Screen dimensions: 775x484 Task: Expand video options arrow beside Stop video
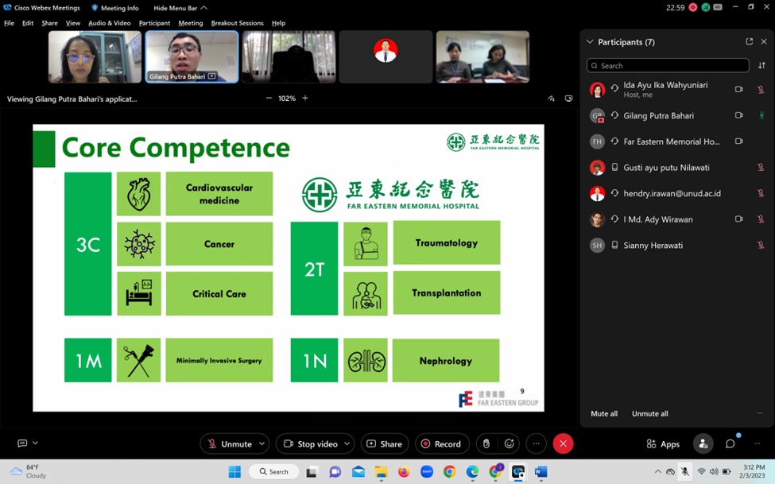point(347,443)
